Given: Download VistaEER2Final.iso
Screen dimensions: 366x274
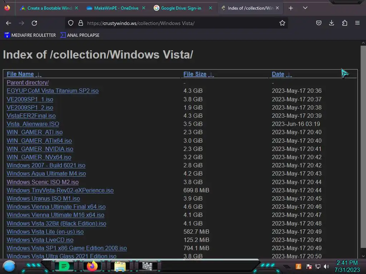Looking at the screenshot, I should pyautogui.click(x=31, y=116).
